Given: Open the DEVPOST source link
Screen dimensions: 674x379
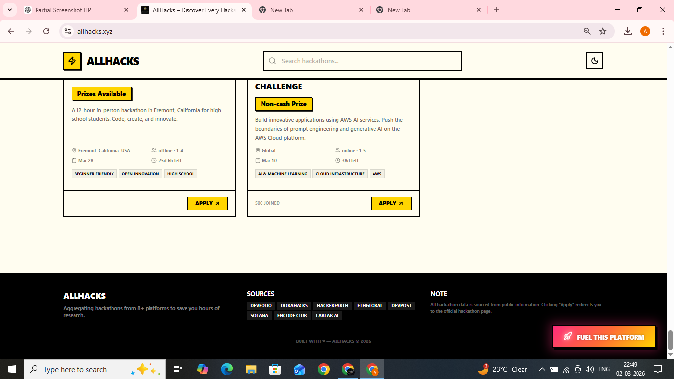Looking at the screenshot, I should pyautogui.click(x=401, y=305).
